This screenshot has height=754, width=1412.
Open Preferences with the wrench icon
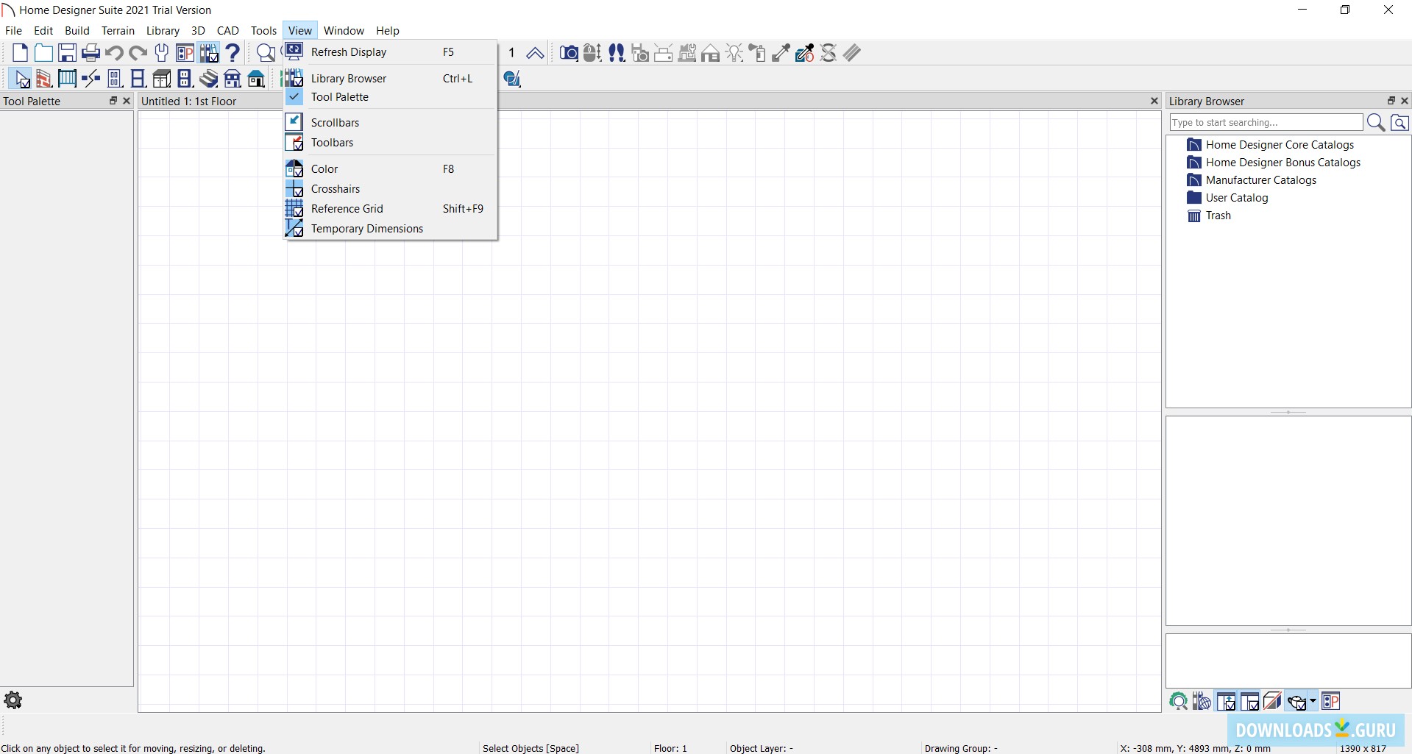pos(162,53)
